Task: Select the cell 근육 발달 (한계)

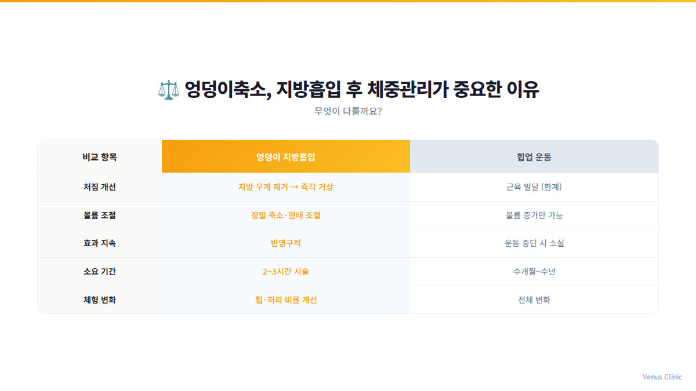Action: pyautogui.click(x=534, y=187)
